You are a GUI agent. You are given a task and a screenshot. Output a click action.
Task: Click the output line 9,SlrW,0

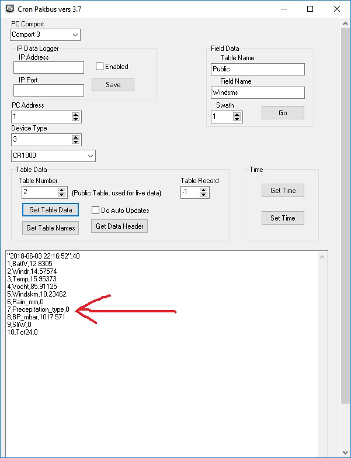tap(19, 325)
